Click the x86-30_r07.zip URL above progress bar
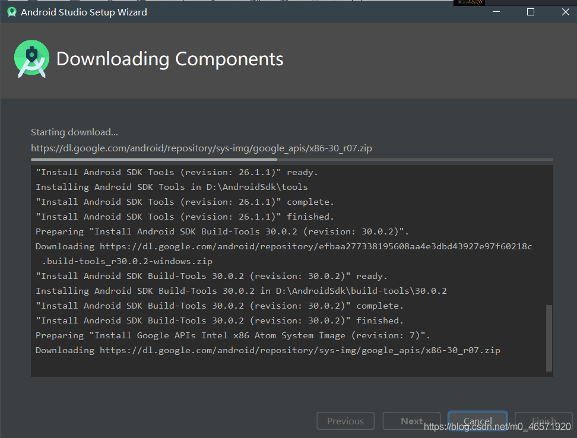This screenshot has width=577, height=438. pyautogui.click(x=201, y=148)
